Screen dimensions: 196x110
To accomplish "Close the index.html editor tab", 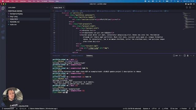I will click(63, 8).
